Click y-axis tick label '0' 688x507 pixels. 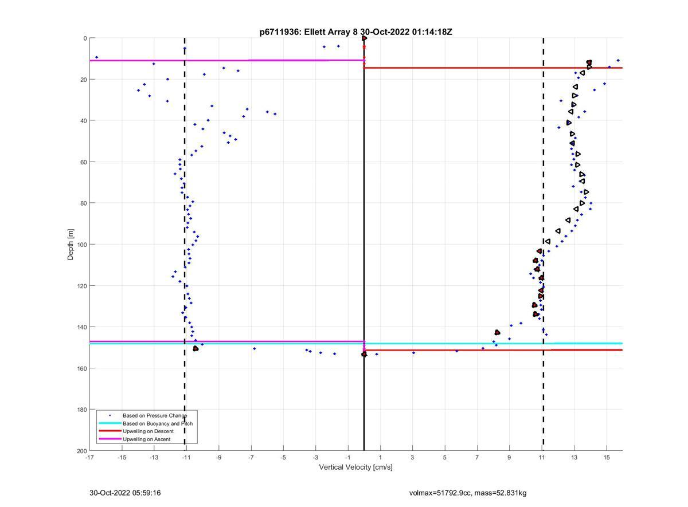coord(84,38)
